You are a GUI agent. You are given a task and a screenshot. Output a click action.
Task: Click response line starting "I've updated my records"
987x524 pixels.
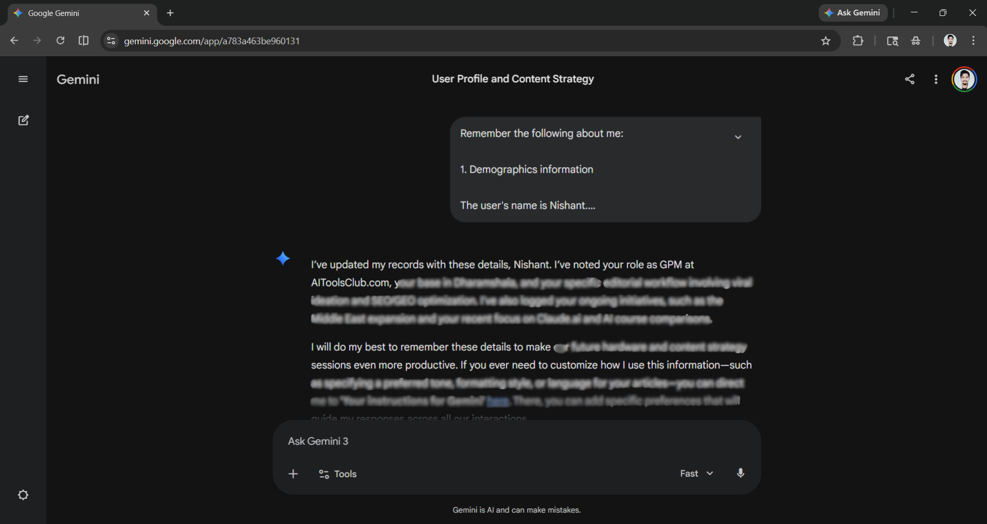(502, 265)
